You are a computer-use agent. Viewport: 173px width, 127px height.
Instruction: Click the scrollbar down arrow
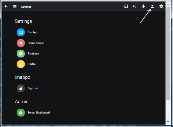(x=168, y=122)
